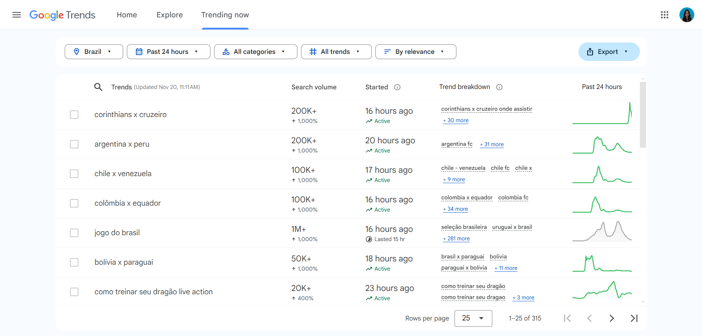The width and height of the screenshot is (702, 336).
Task: Select the argentina x peru checkbox
Action: (x=74, y=144)
